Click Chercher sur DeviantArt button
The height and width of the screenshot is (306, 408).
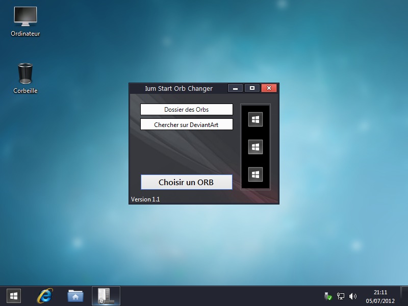click(x=186, y=124)
